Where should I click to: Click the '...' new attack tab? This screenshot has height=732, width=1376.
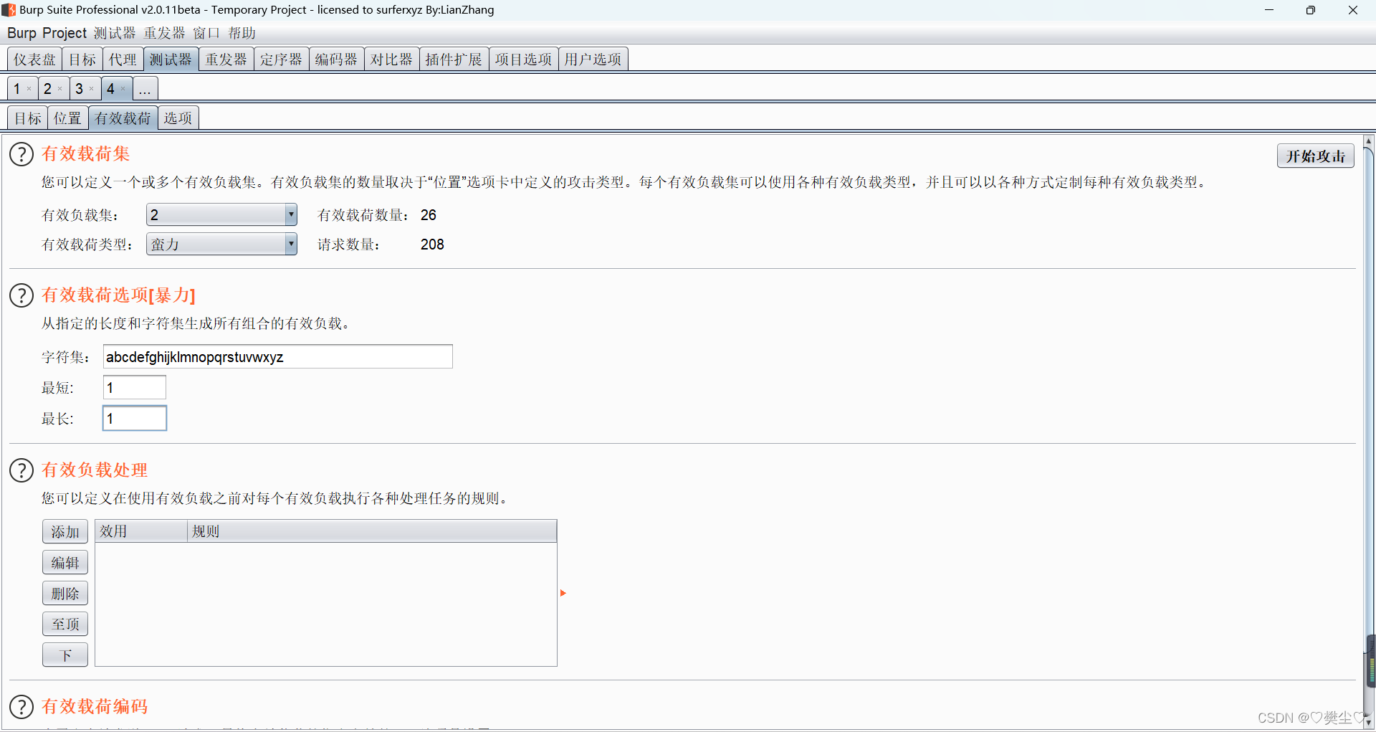(x=145, y=89)
